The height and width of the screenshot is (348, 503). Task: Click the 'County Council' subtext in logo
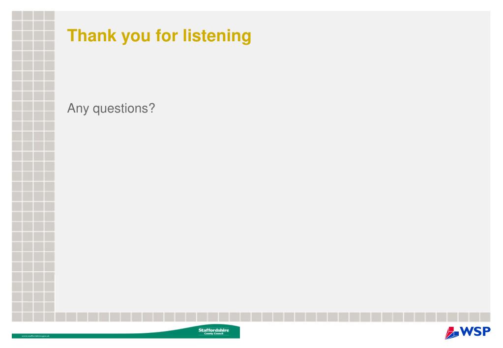[x=214, y=334]
